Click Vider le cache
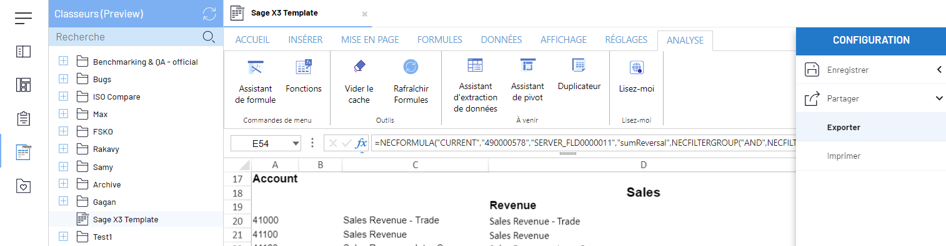The width and height of the screenshot is (946, 246). click(359, 82)
